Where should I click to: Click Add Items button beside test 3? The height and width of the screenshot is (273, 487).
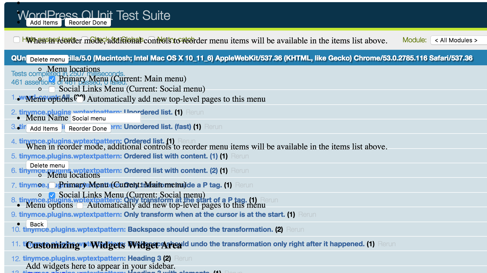pos(44,128)
